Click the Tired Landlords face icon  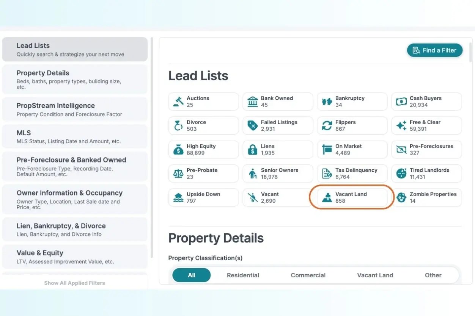point(401,173)
